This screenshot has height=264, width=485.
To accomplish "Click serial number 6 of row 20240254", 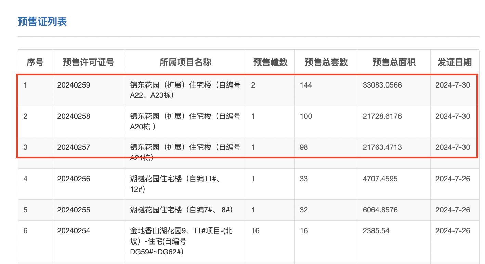I will pos(25,231).
